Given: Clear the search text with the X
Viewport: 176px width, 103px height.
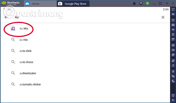Looking at the screenshot, I should tap(163, 17).
